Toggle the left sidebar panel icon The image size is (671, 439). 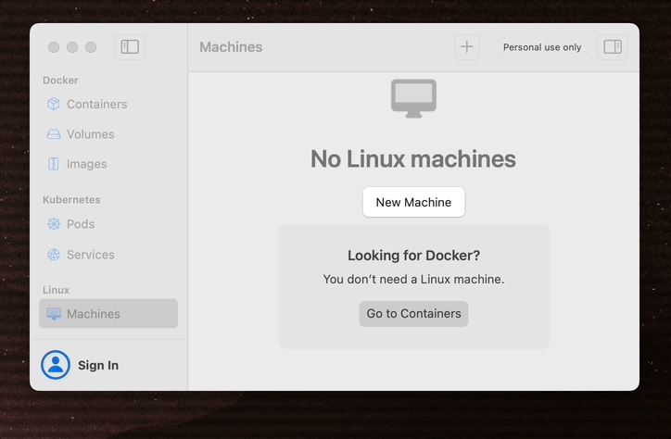pos(130,47)
